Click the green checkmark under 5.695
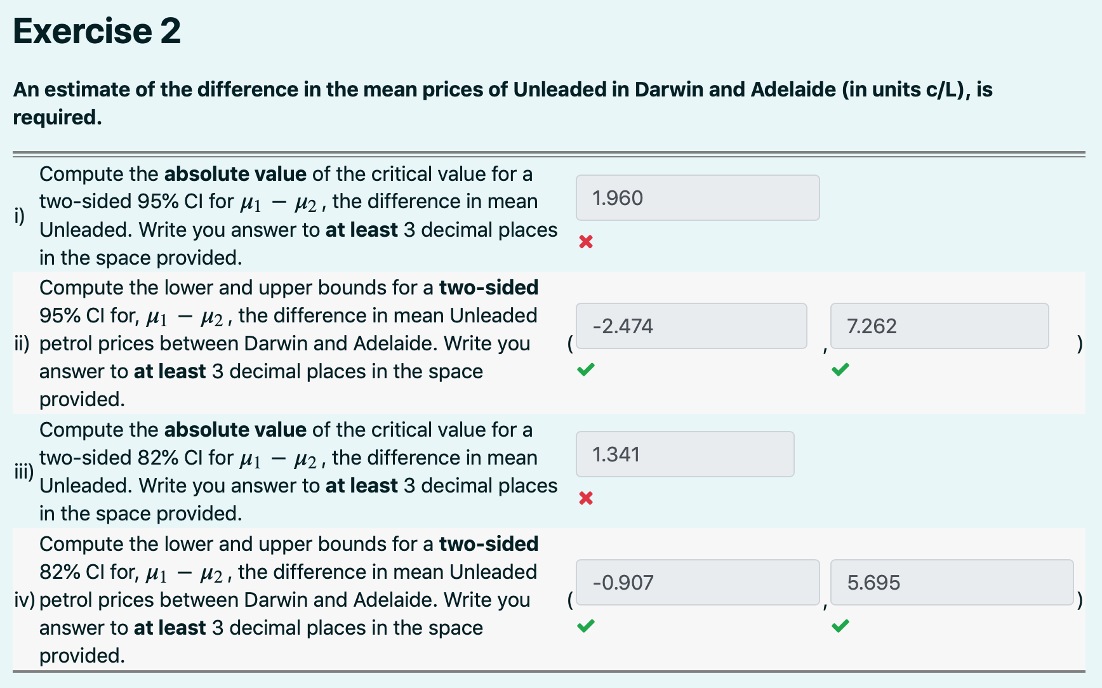Screen dimensions: 1102x688 839,626
